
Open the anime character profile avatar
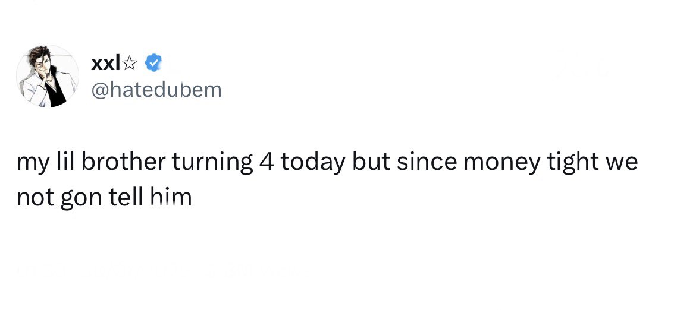[x=48, y=76]
